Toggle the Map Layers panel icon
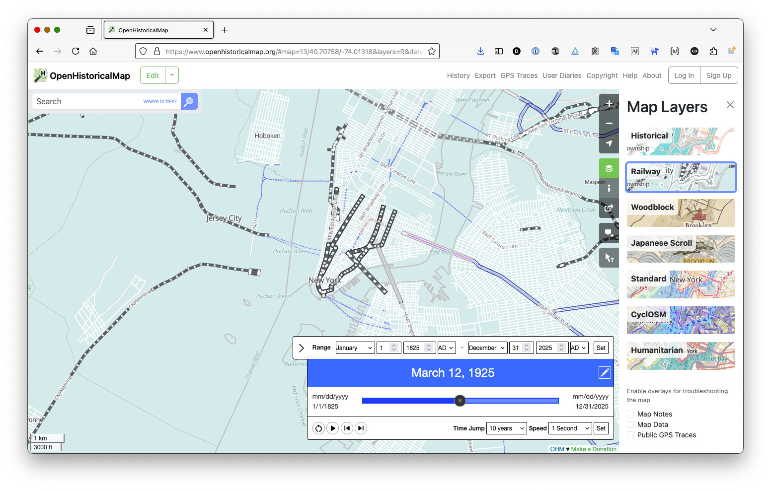 (x=609, y=169)
